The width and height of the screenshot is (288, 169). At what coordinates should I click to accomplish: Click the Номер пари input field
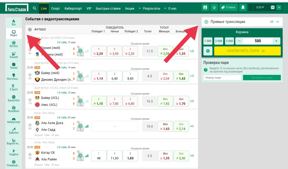coord(222,78)
